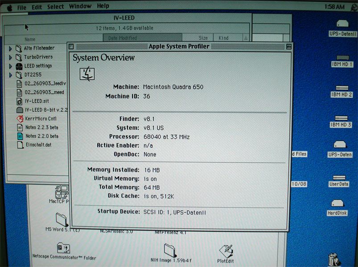This screenshot has height=267, width=358.
Task: Select the HardDisk volume icon
Action: coord(337,203)
